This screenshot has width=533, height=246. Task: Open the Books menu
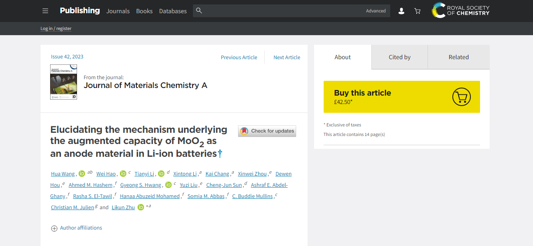click(144, 11)
